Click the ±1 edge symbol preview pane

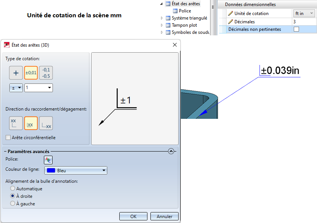pyautogui.click(x=135, y=99)
